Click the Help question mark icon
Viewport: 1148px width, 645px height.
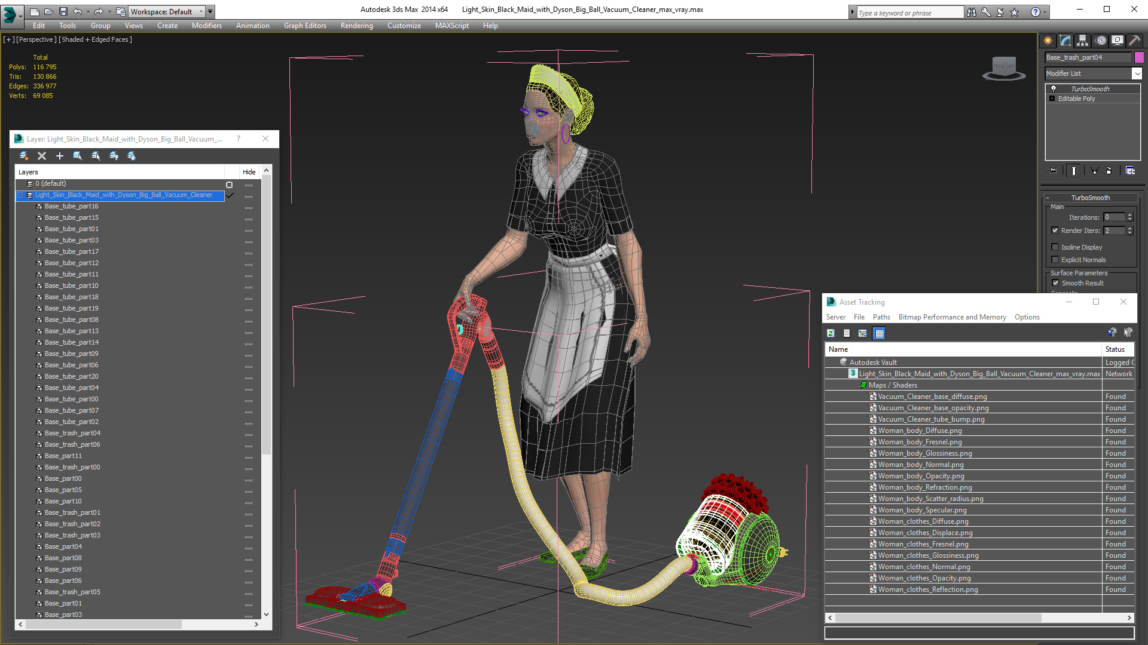click(x=1036, y=12)
